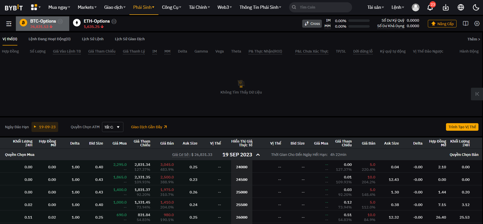The width and height of the screenshot is (483, 224).
Task: Open the settings gear icon
Action: (x=477, y=23)
